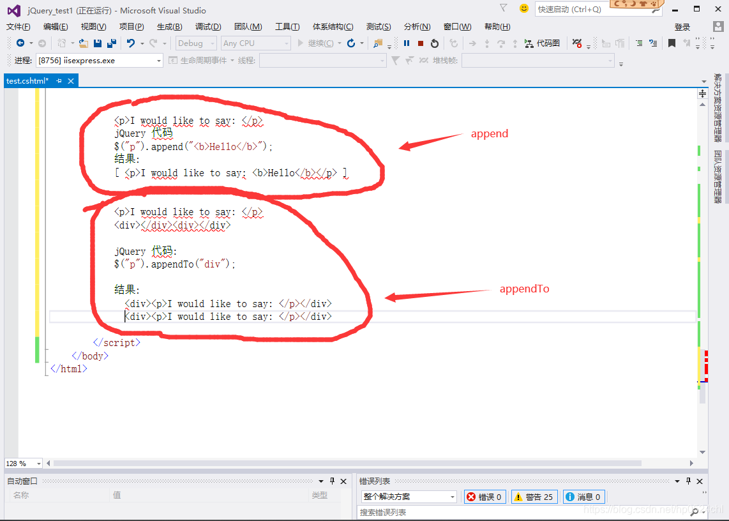Open the 自动窗口 panel options dropdown

(x=321, y=481)
